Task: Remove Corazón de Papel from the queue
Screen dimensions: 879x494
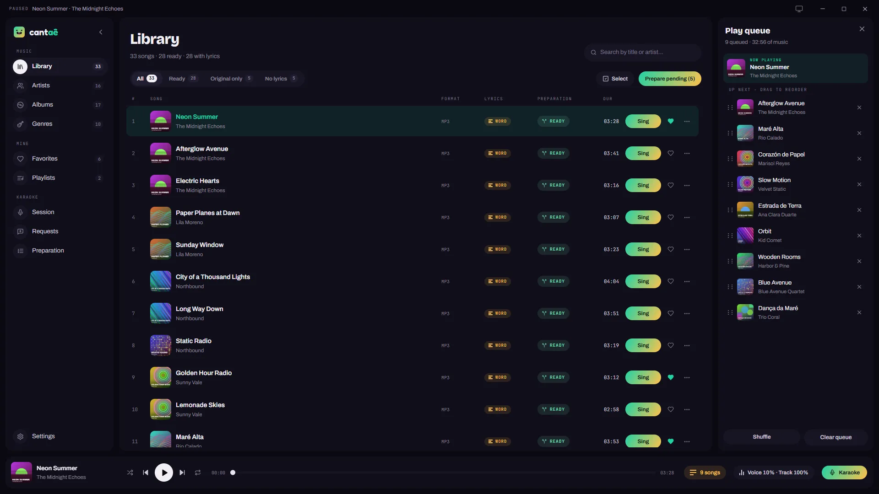Action: pyautogui.click(x=859, y=159)
